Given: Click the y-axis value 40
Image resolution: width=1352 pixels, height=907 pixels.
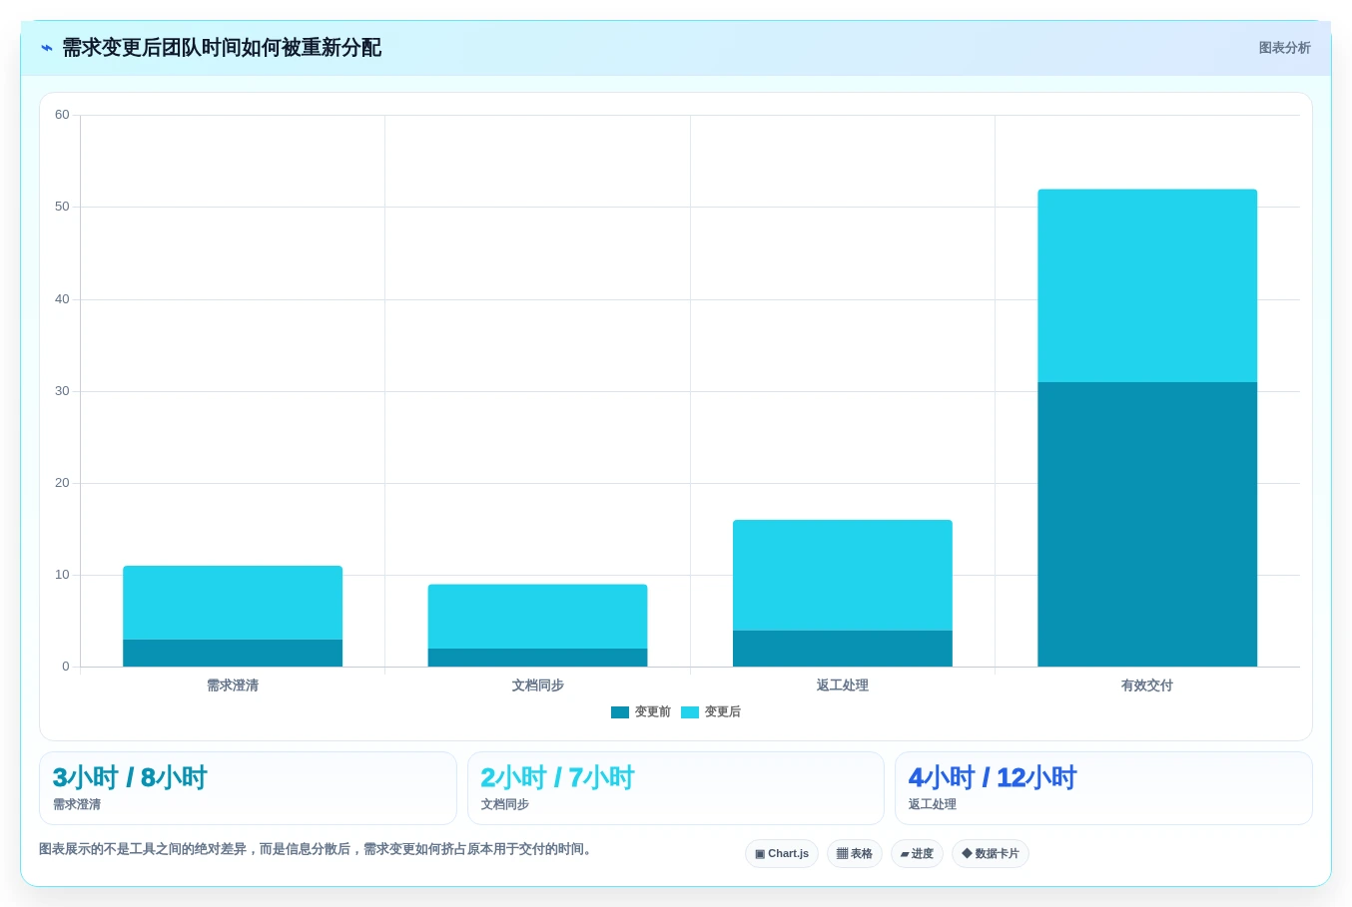Looking at the screenshot, I should (62, 299).
